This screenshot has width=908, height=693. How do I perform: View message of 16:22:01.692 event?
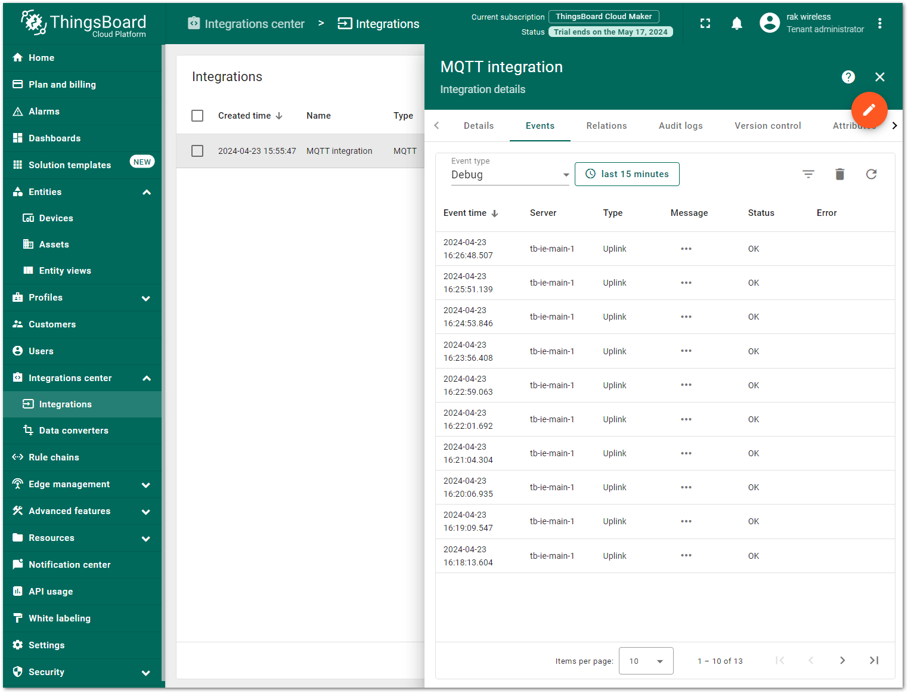(x=686, y=419)
